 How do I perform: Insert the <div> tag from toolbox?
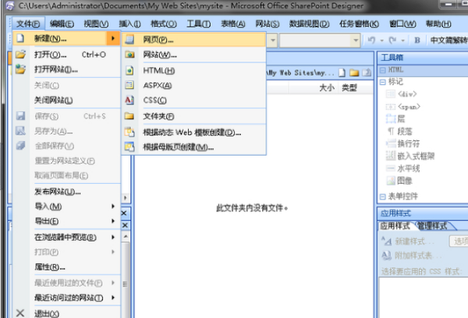pyautogui.click(x=407, y=94)
